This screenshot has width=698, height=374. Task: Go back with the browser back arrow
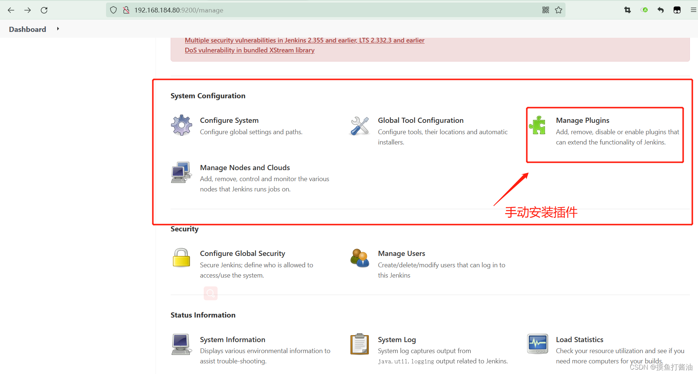point(11,10)
